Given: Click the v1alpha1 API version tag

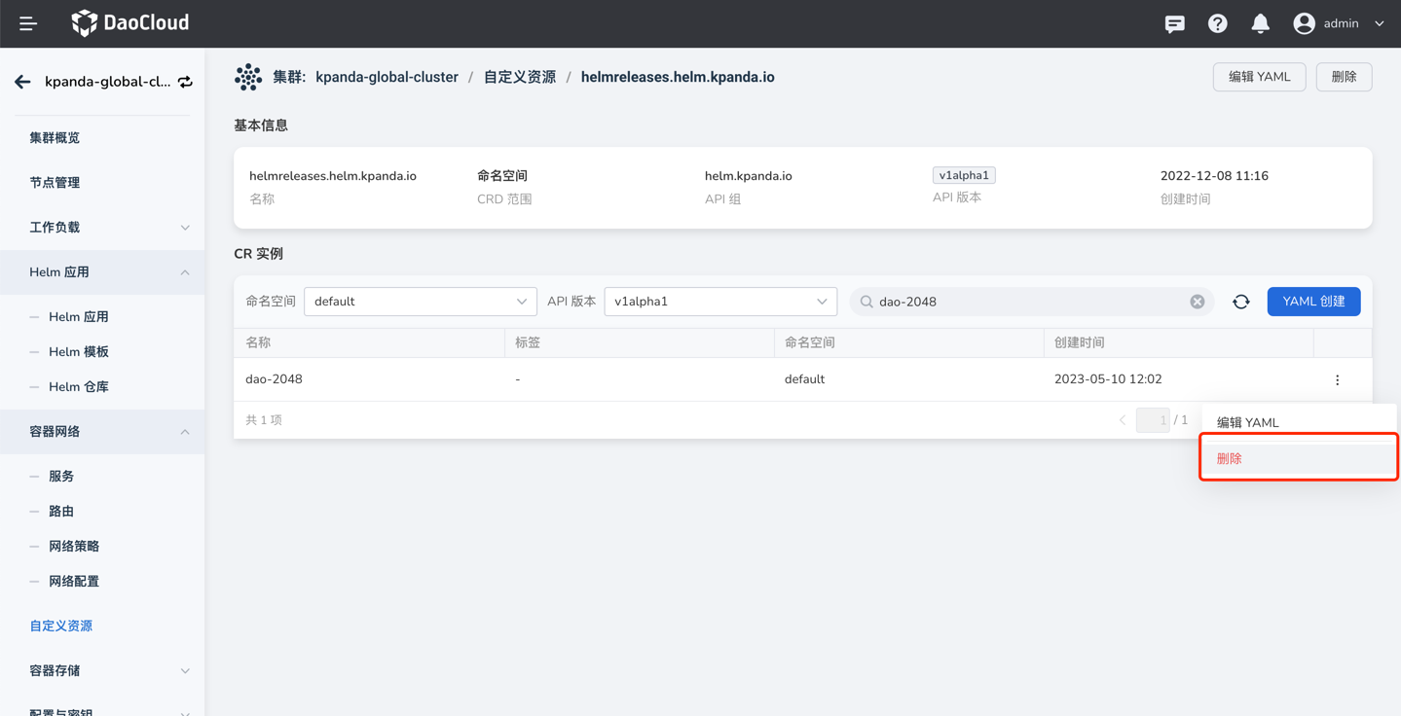Looking at the screenshot, I should pos(964,175).
